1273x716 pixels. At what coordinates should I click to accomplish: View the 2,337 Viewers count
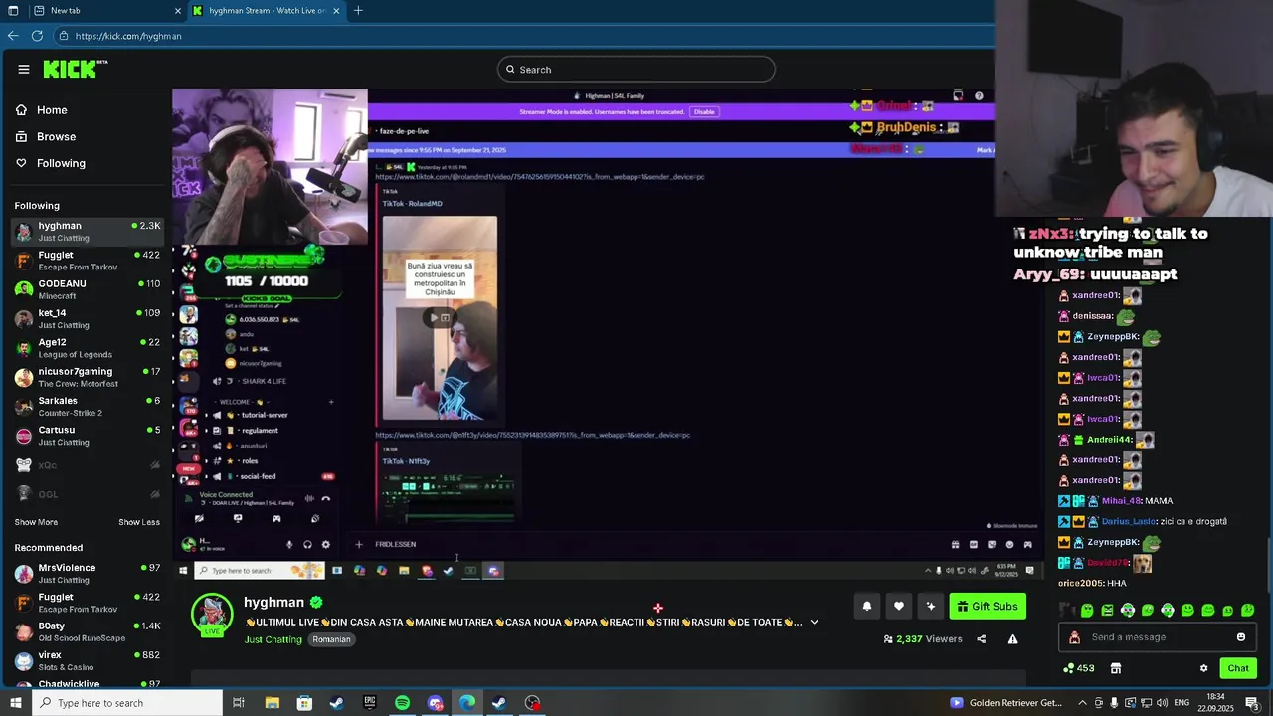[923, 639]
